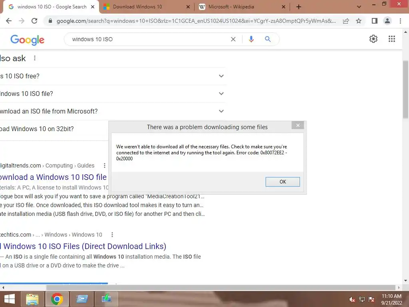Go to Google homepage logo
The width and height of the screenshot is (409, 307).
point(28,40)
